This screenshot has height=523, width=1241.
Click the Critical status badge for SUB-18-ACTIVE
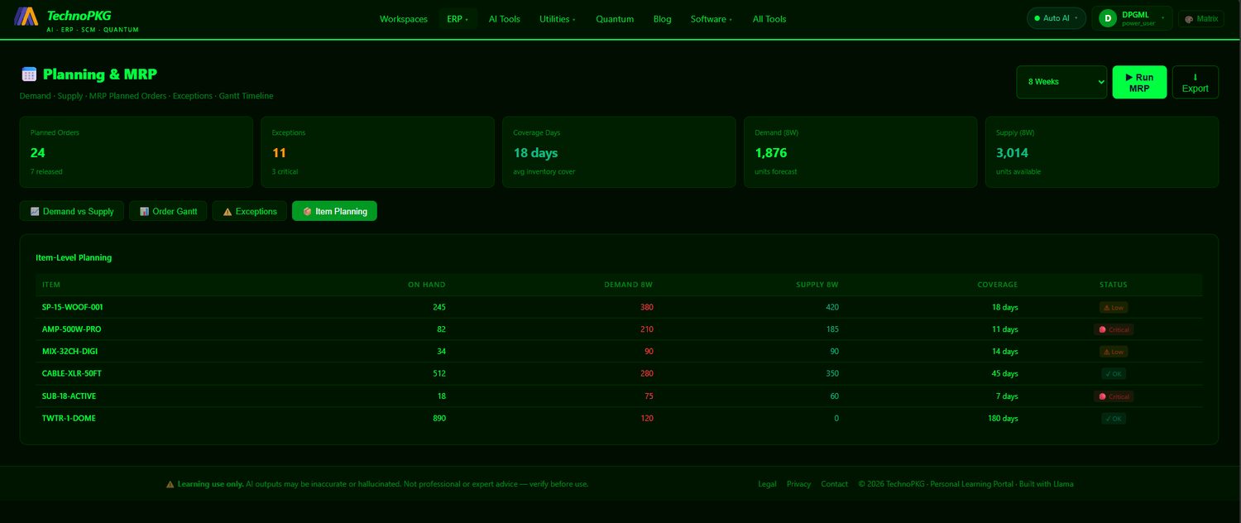[x=1113, y=396]
